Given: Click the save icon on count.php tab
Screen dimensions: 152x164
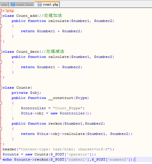Looking at the screenshot, I should [x=39, y=4].
